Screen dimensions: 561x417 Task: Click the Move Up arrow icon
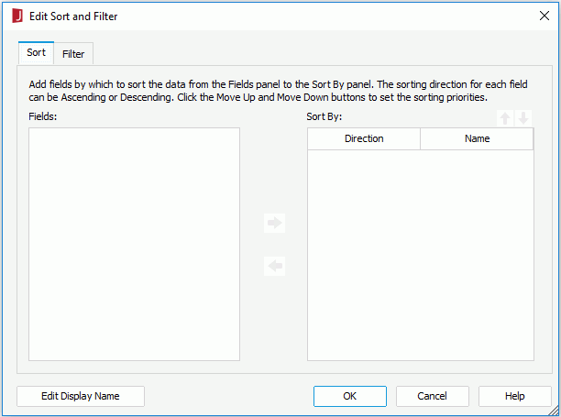[x=505, y=118]
